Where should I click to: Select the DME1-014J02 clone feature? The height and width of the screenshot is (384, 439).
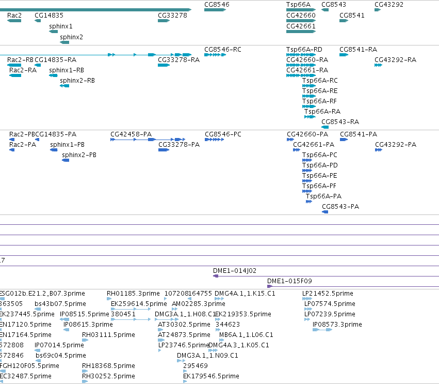coord(326,276)
